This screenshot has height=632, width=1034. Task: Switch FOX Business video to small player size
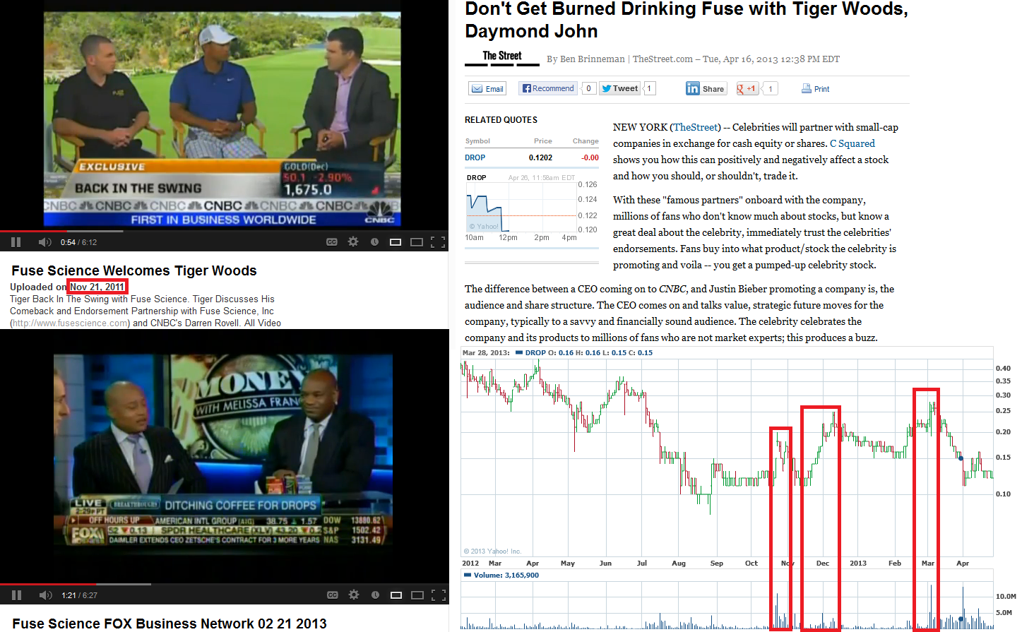point(396,595)
